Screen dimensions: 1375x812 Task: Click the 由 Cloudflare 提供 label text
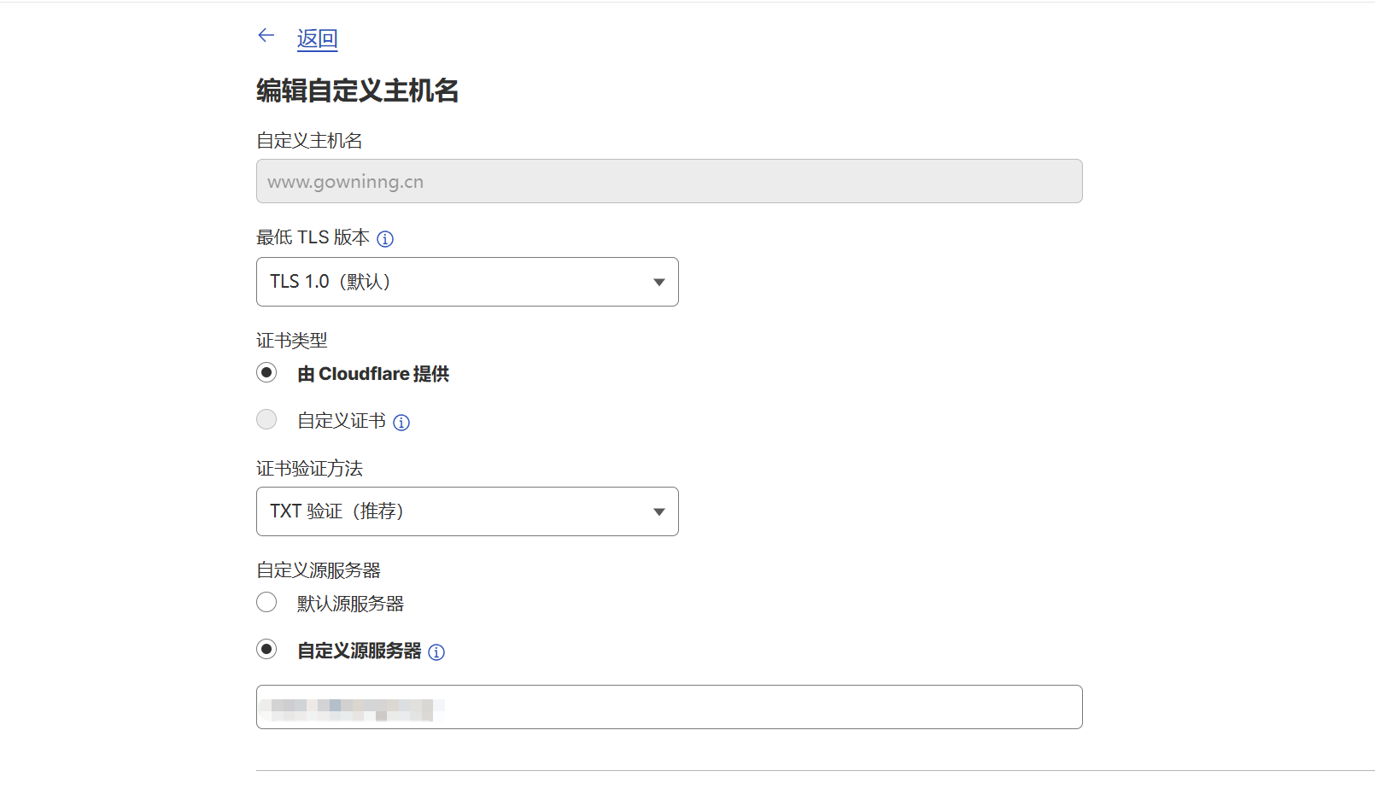tap(373, 374)
